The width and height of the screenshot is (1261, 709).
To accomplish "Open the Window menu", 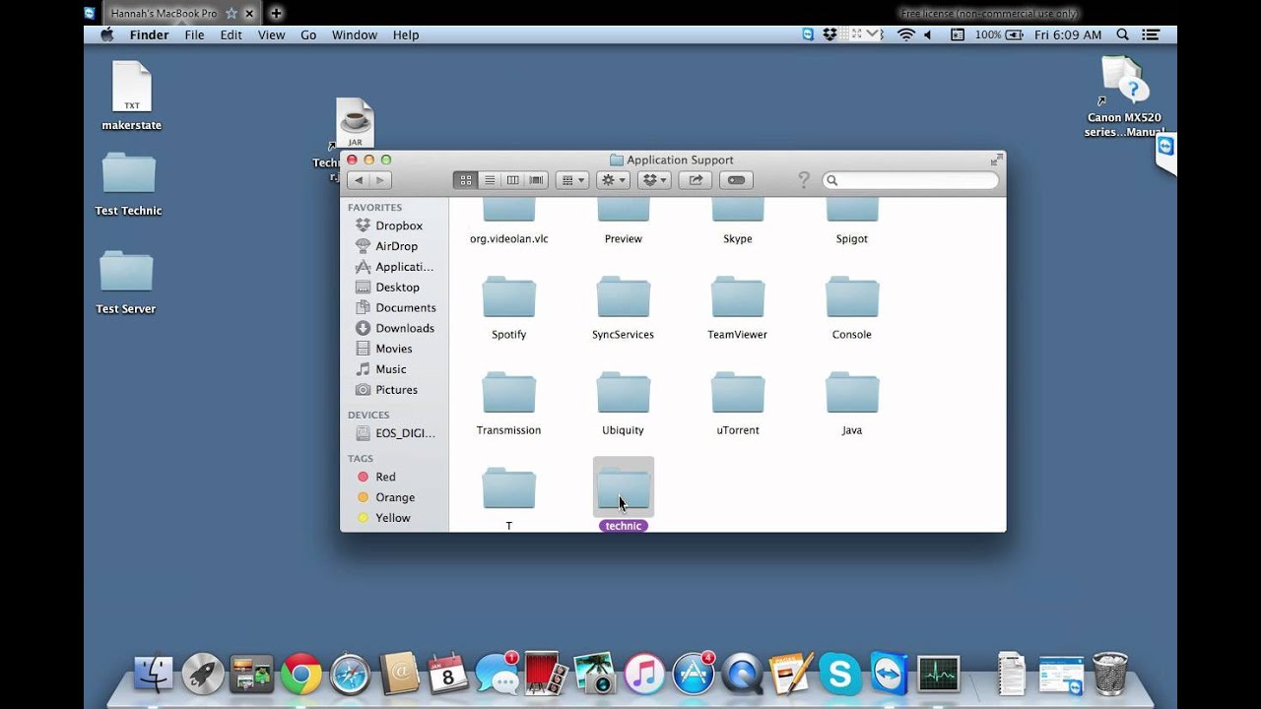I will coord(355,34).
